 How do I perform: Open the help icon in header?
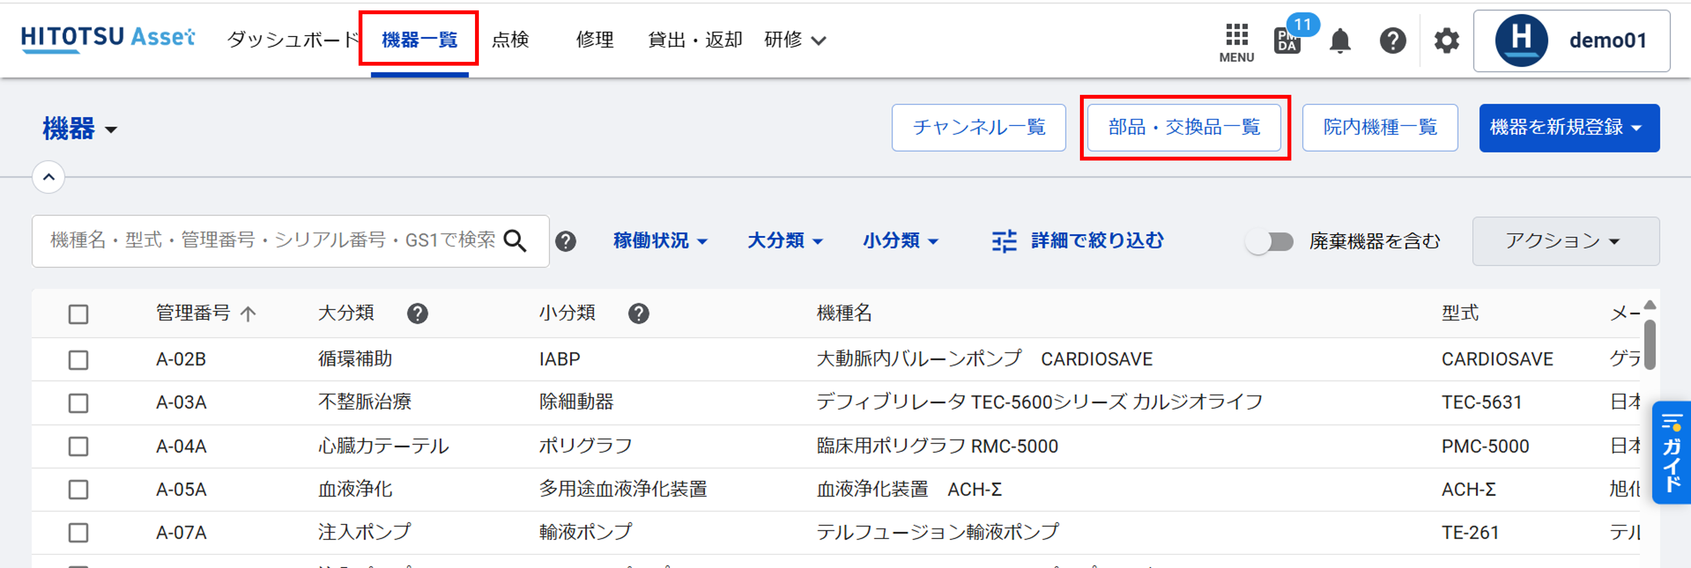[1392, 41]
